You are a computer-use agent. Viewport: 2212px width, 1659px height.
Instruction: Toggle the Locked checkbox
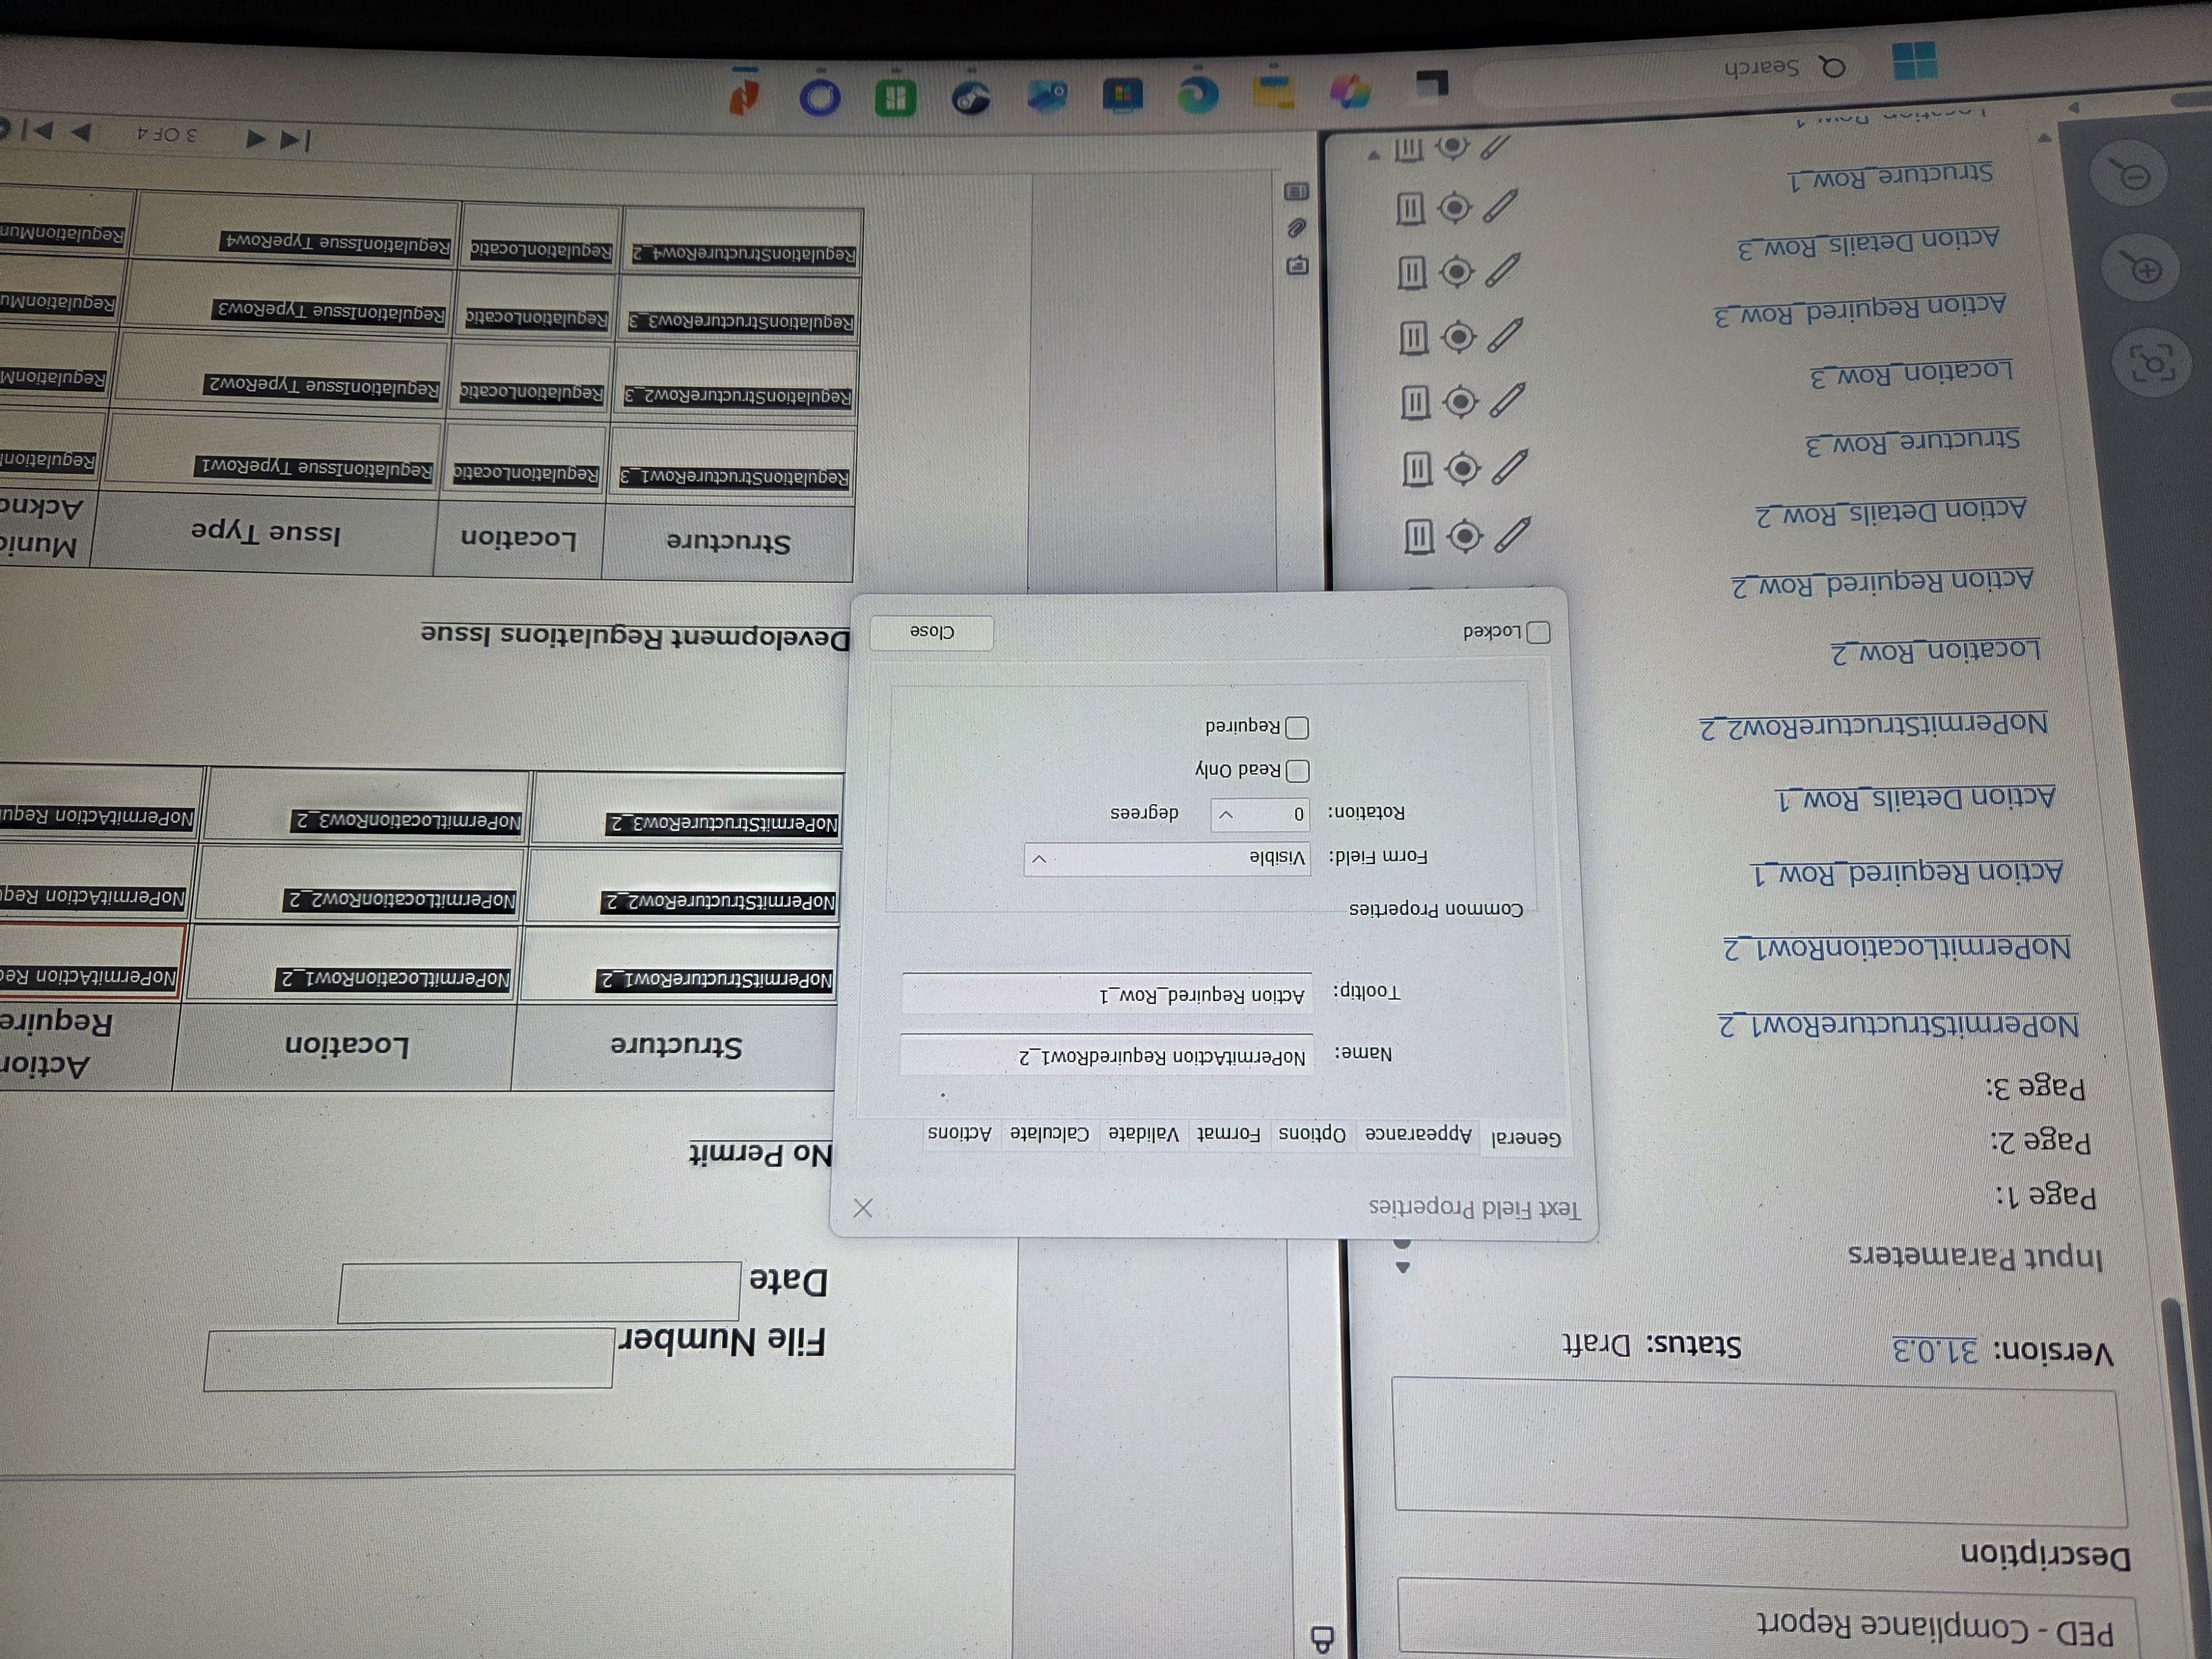(x=1540, y=632)
